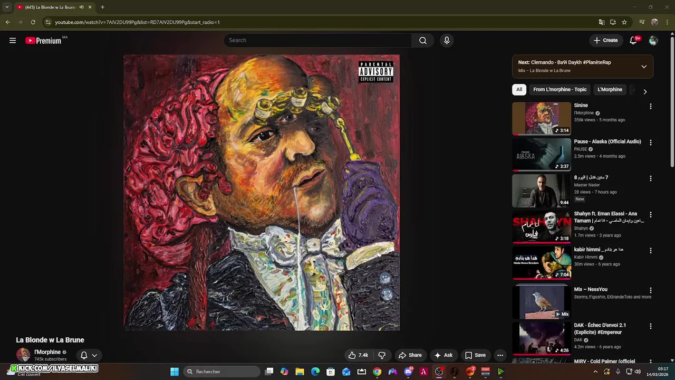Reload the page in the browser toolbar
Image resolution: width=675 pixels, height=380 pixels.
[33, 22]
